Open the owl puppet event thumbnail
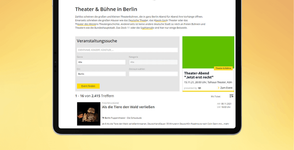The height and width of the screenshot is (150, 294). [89, 114]
